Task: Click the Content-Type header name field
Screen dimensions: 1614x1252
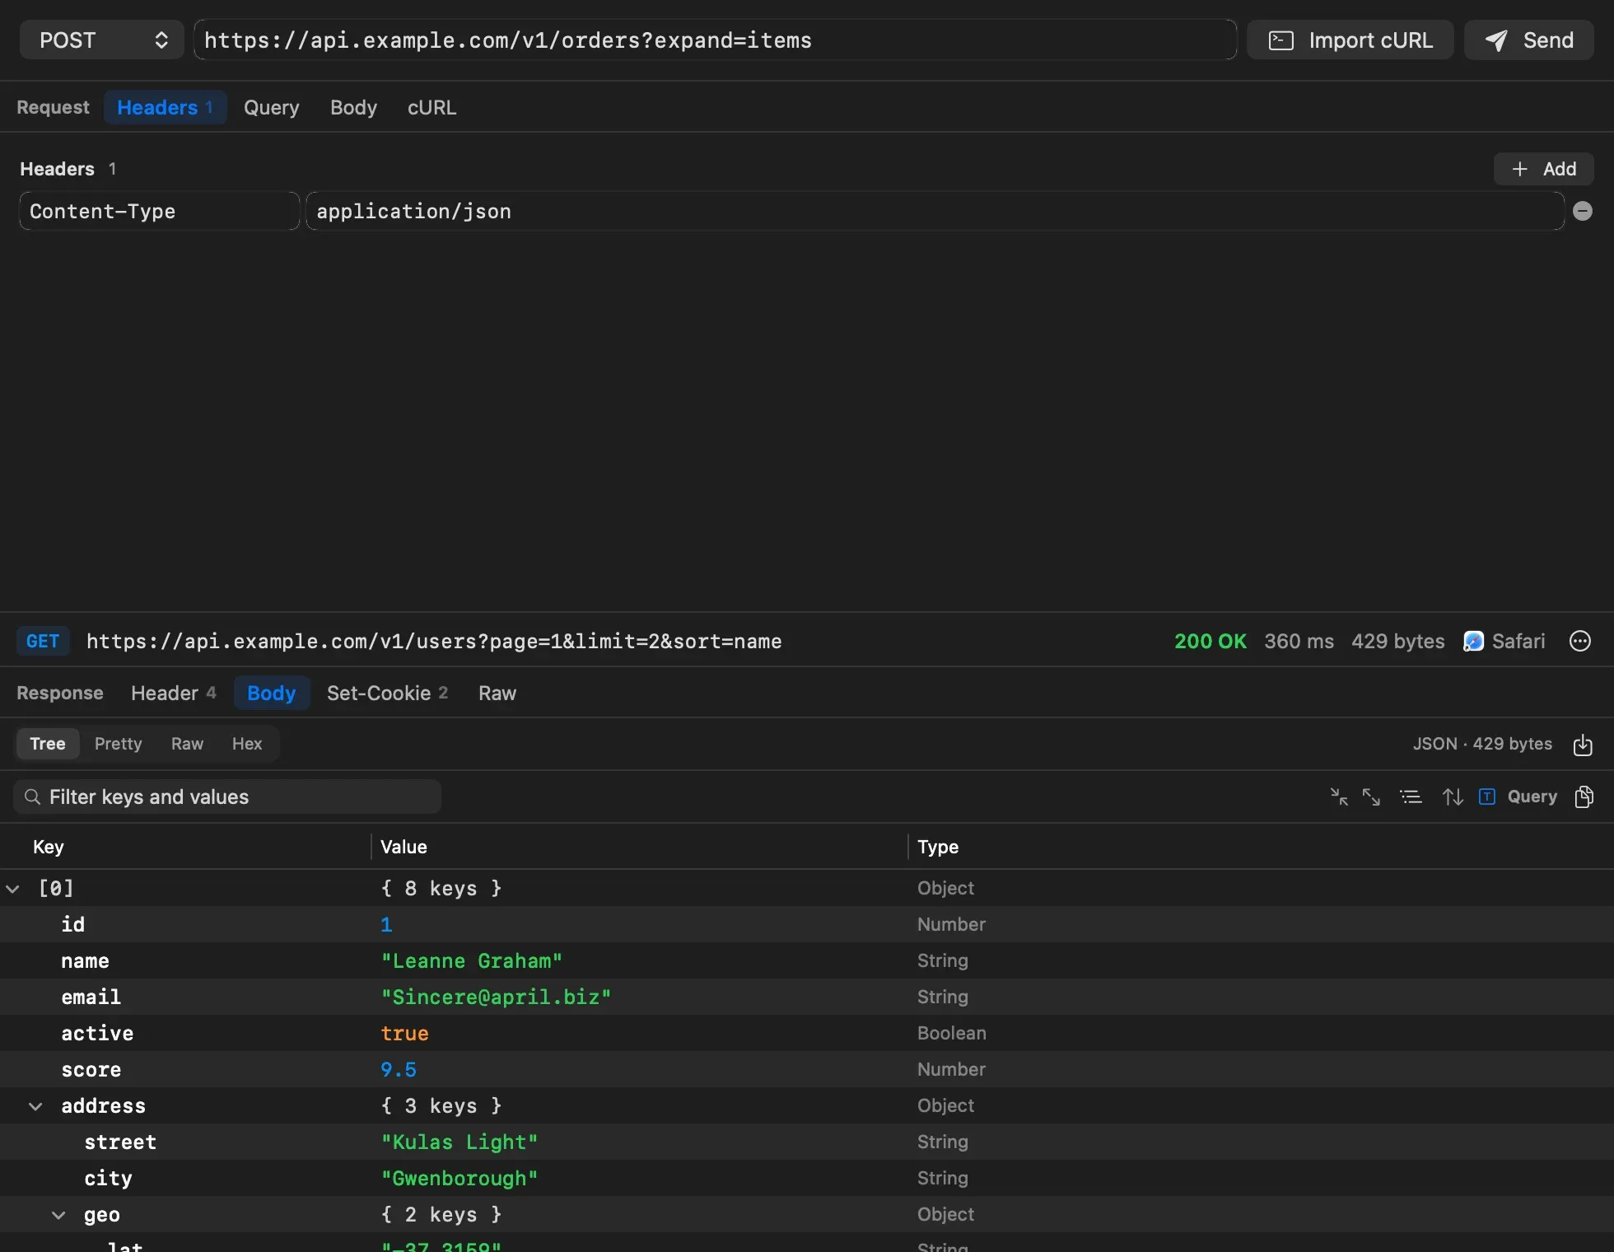Action: pos(159,211)
